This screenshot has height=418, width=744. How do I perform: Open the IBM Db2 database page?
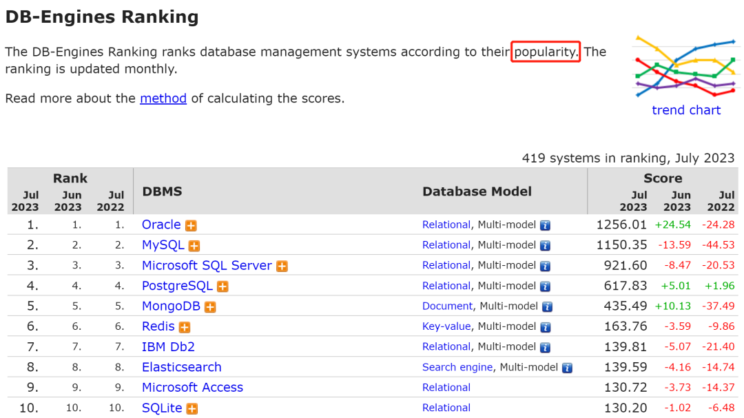[x=168, y=347]
